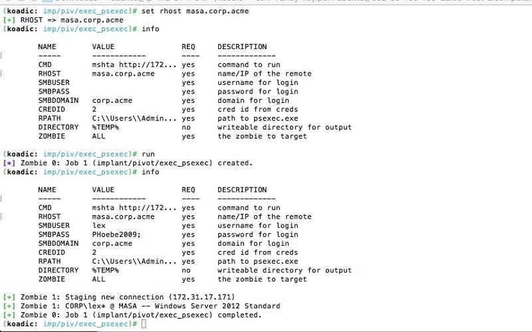Click '%TEMP%' DIRECTORY value in the first table
Viewport: 532px width, 332px height.
[106, 127]
